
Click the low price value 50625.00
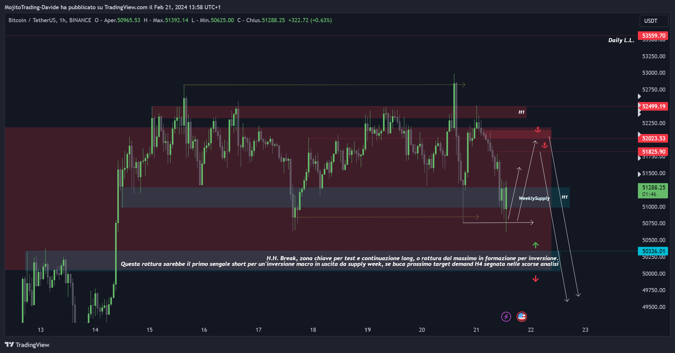point(222,20)
